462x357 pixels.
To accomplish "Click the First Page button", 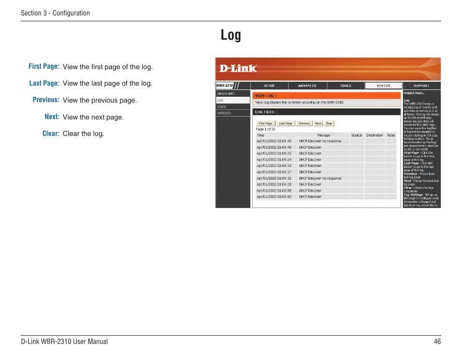I will pyautogui.click(x=265, y=123).
